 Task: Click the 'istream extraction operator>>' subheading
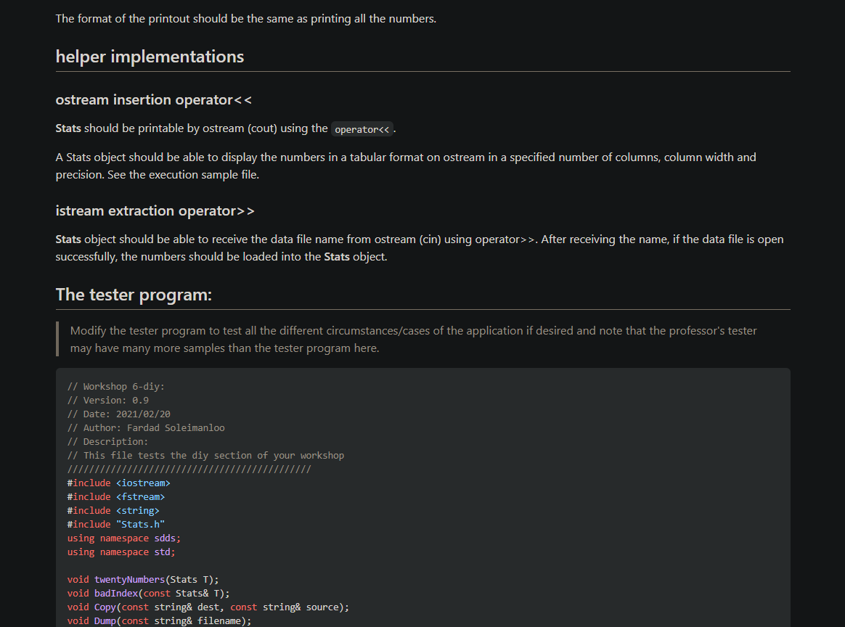[155, 210]
